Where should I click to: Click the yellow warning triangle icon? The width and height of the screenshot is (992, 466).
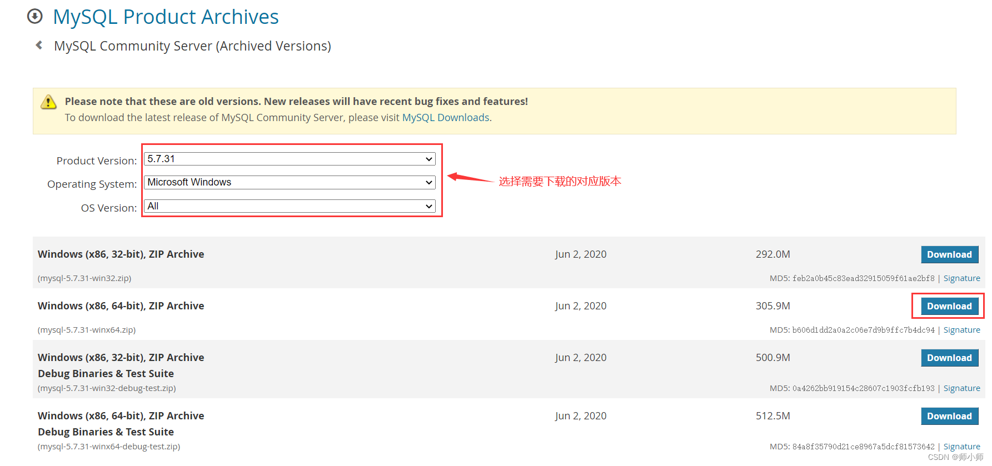click(x=48, y=102)
